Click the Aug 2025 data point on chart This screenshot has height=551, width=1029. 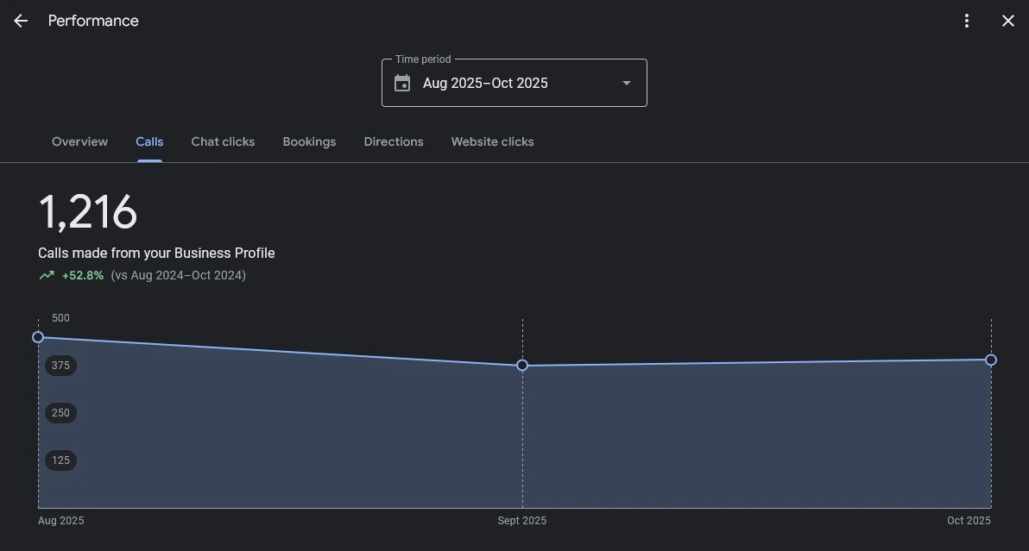[x=38, y=337]
